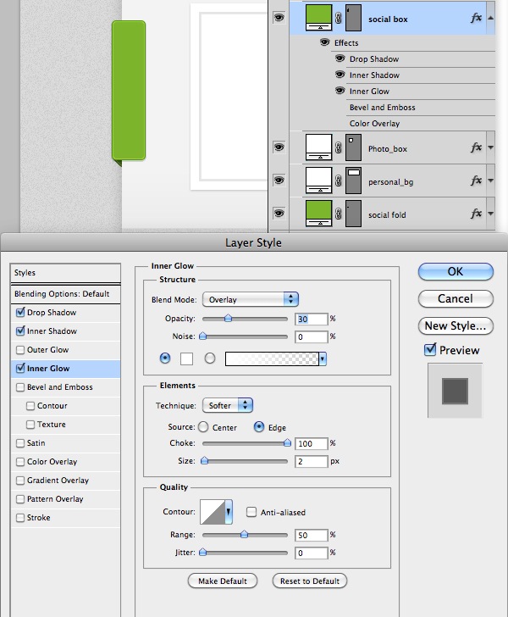Screen dimensions: 508x617
Task: Hide the Photo_box layer
Action: tap(279, 147)
